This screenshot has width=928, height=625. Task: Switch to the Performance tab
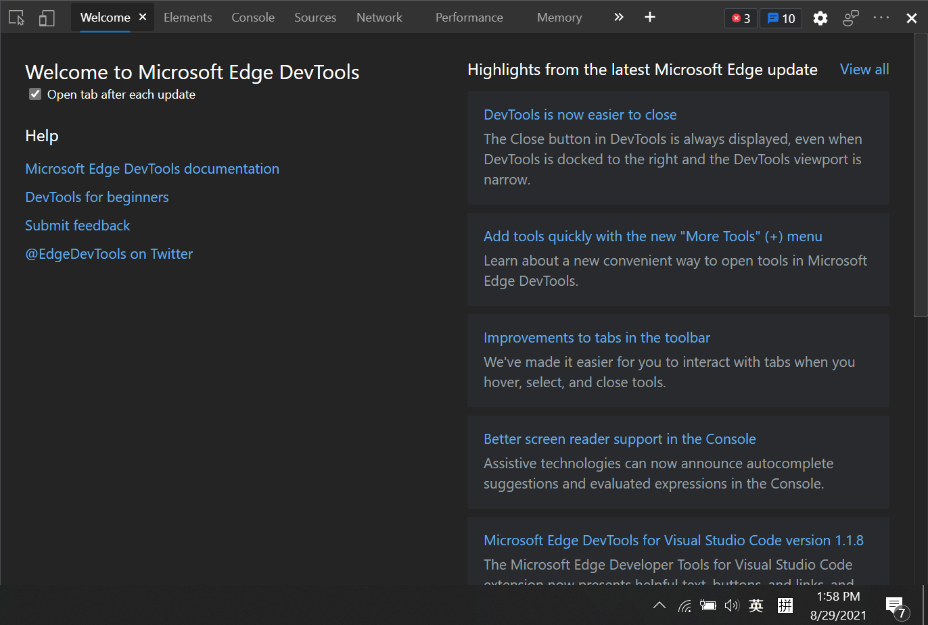click(469, 18)
